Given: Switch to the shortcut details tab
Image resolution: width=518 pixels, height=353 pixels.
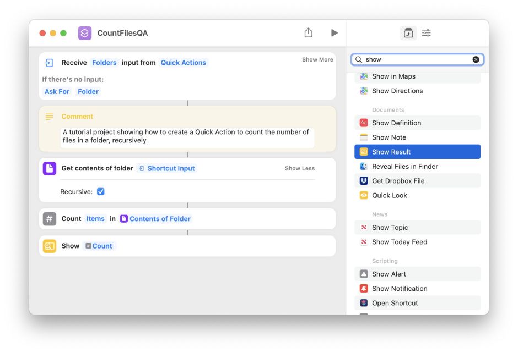Looking at the screenshot, I should pyautogui.click(x=426, y=33).
